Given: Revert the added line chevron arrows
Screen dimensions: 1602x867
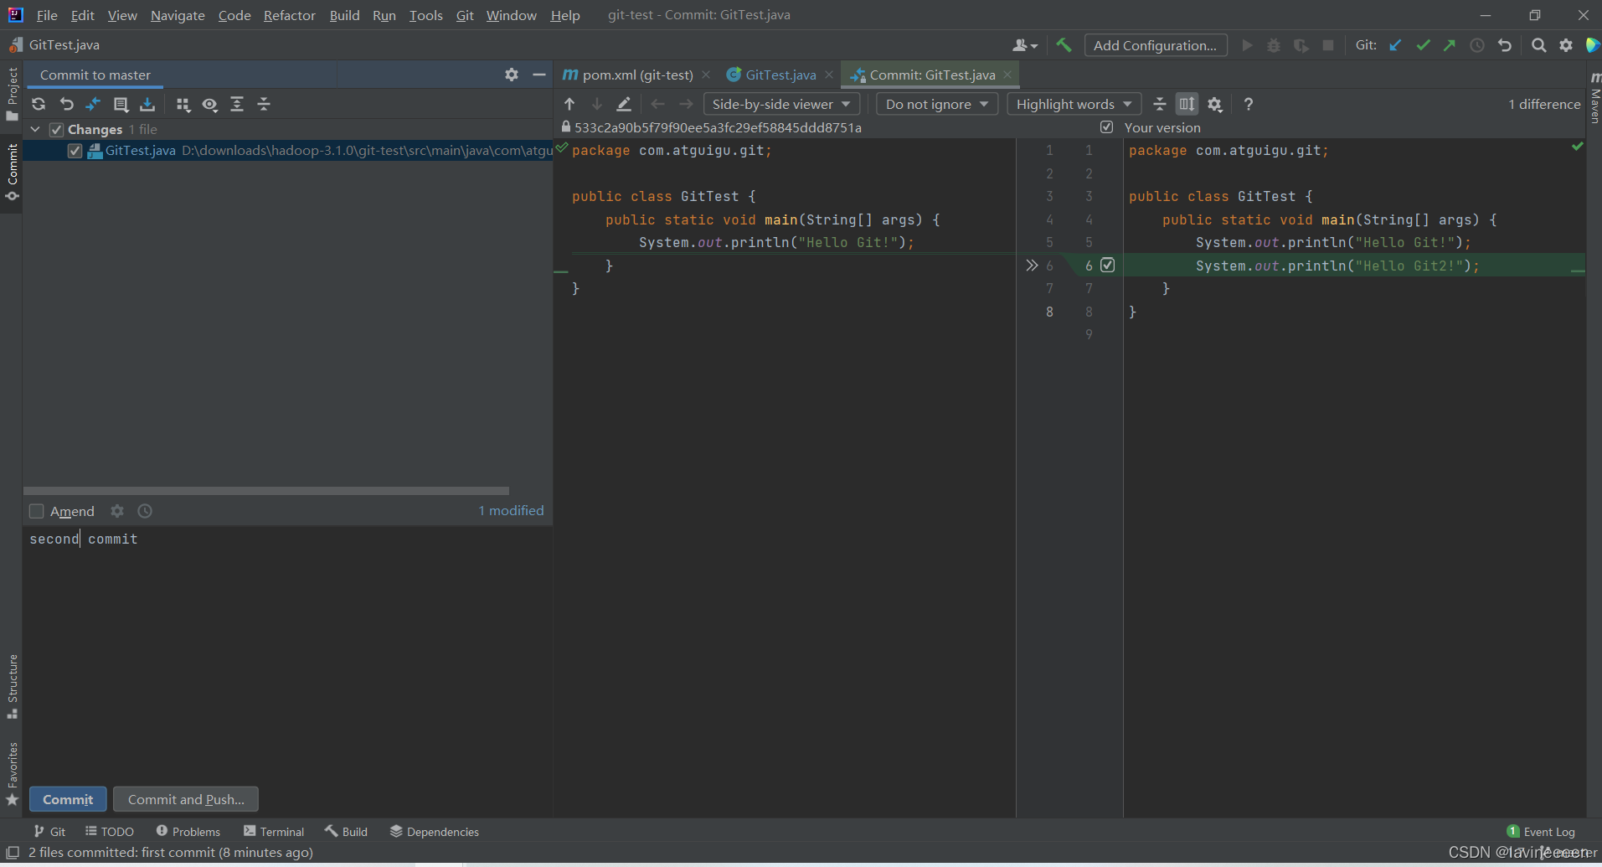Looking at the screenshot, I should pos(1032,266).
